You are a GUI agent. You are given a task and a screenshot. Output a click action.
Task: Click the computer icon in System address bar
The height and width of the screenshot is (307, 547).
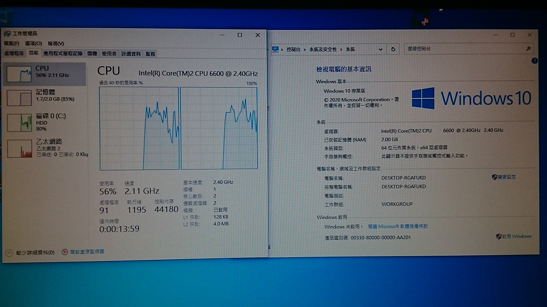tap(275, 49)
